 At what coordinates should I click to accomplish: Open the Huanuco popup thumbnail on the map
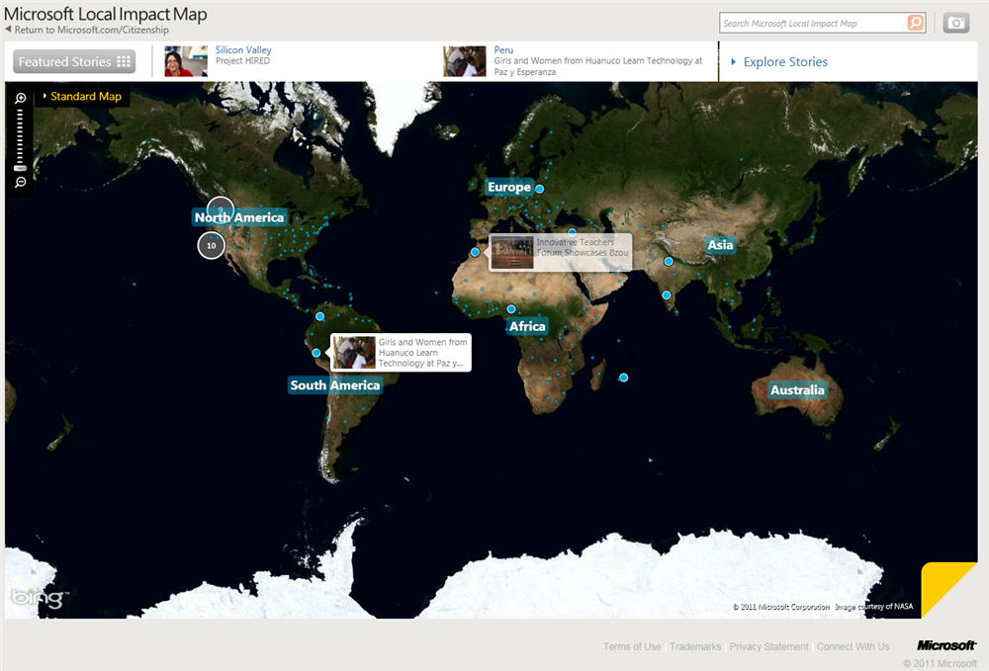[354, 352]
